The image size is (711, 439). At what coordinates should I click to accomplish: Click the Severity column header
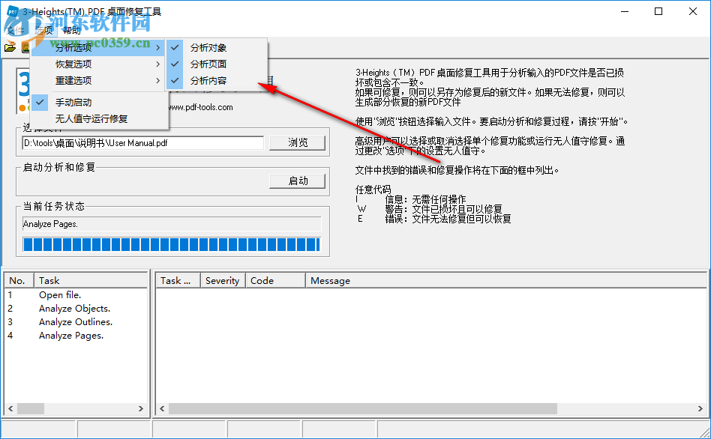[x=222, y=280]
